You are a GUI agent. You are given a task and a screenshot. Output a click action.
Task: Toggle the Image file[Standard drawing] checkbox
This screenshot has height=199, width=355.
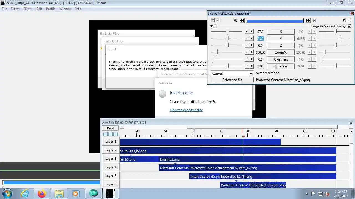pyautogui.click(x=349, y=26)
